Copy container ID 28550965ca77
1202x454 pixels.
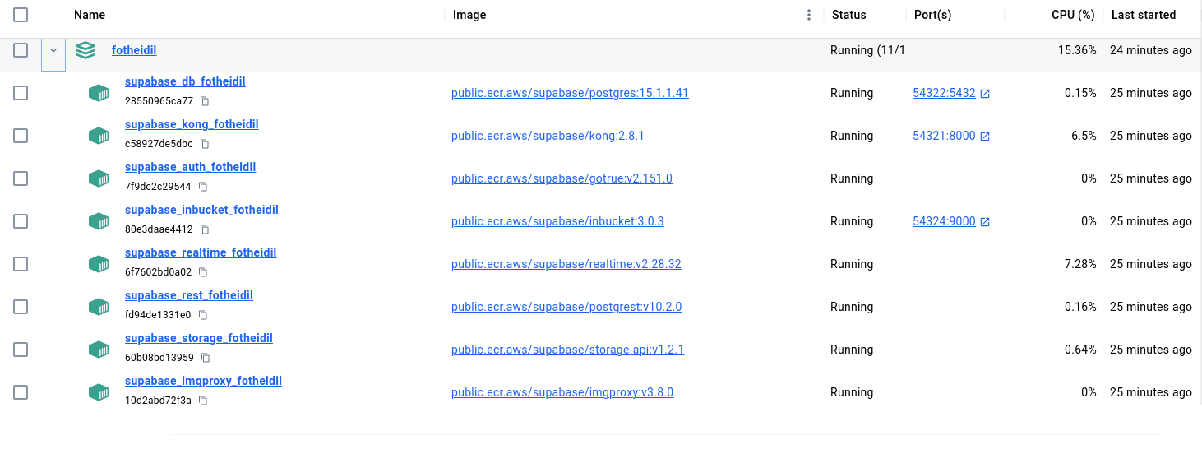click(x=205, y=101)
